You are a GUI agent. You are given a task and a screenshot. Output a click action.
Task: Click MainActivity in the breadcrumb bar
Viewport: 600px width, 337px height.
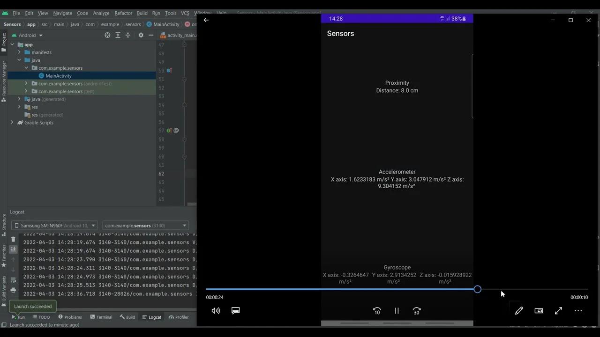166,24
